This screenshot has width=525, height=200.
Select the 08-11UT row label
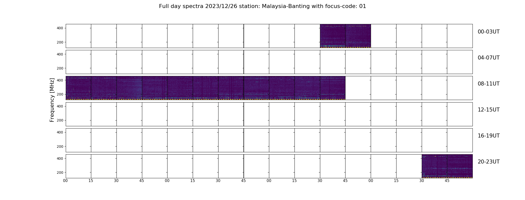click(x=488, y=84)
